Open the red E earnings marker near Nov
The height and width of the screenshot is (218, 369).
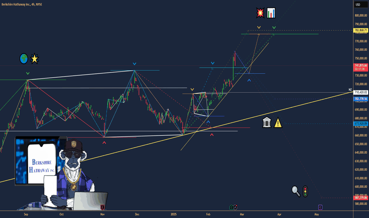click(x=103, y=207)
